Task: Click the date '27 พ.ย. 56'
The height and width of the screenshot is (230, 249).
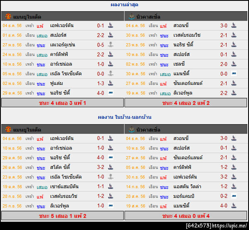Action: tap(12, 45)
